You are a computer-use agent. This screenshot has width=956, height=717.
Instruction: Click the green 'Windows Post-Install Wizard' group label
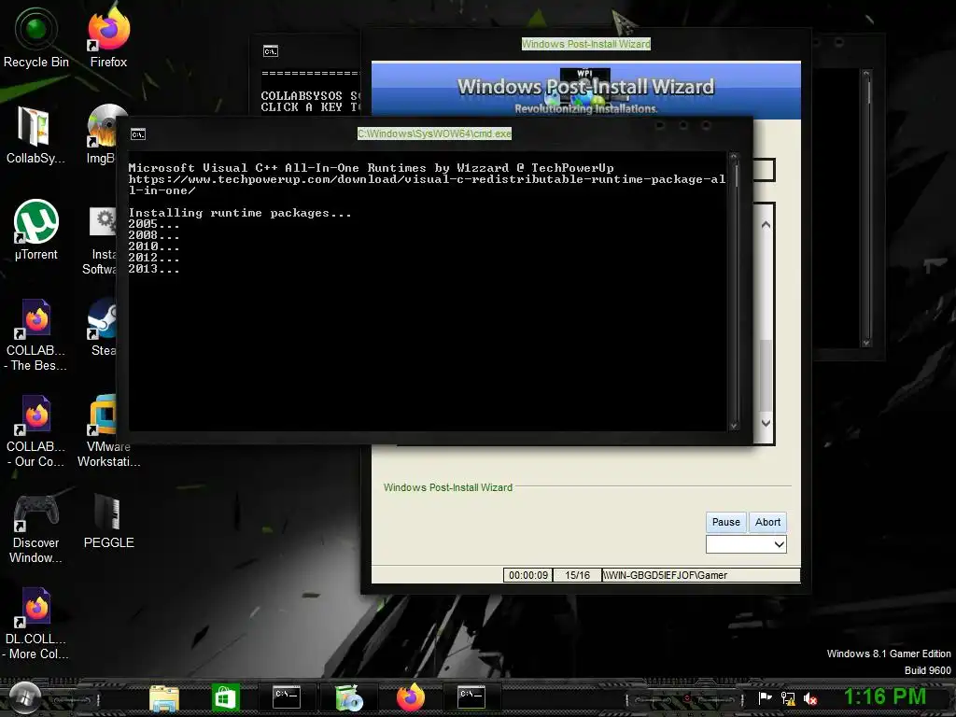(447, 487)
